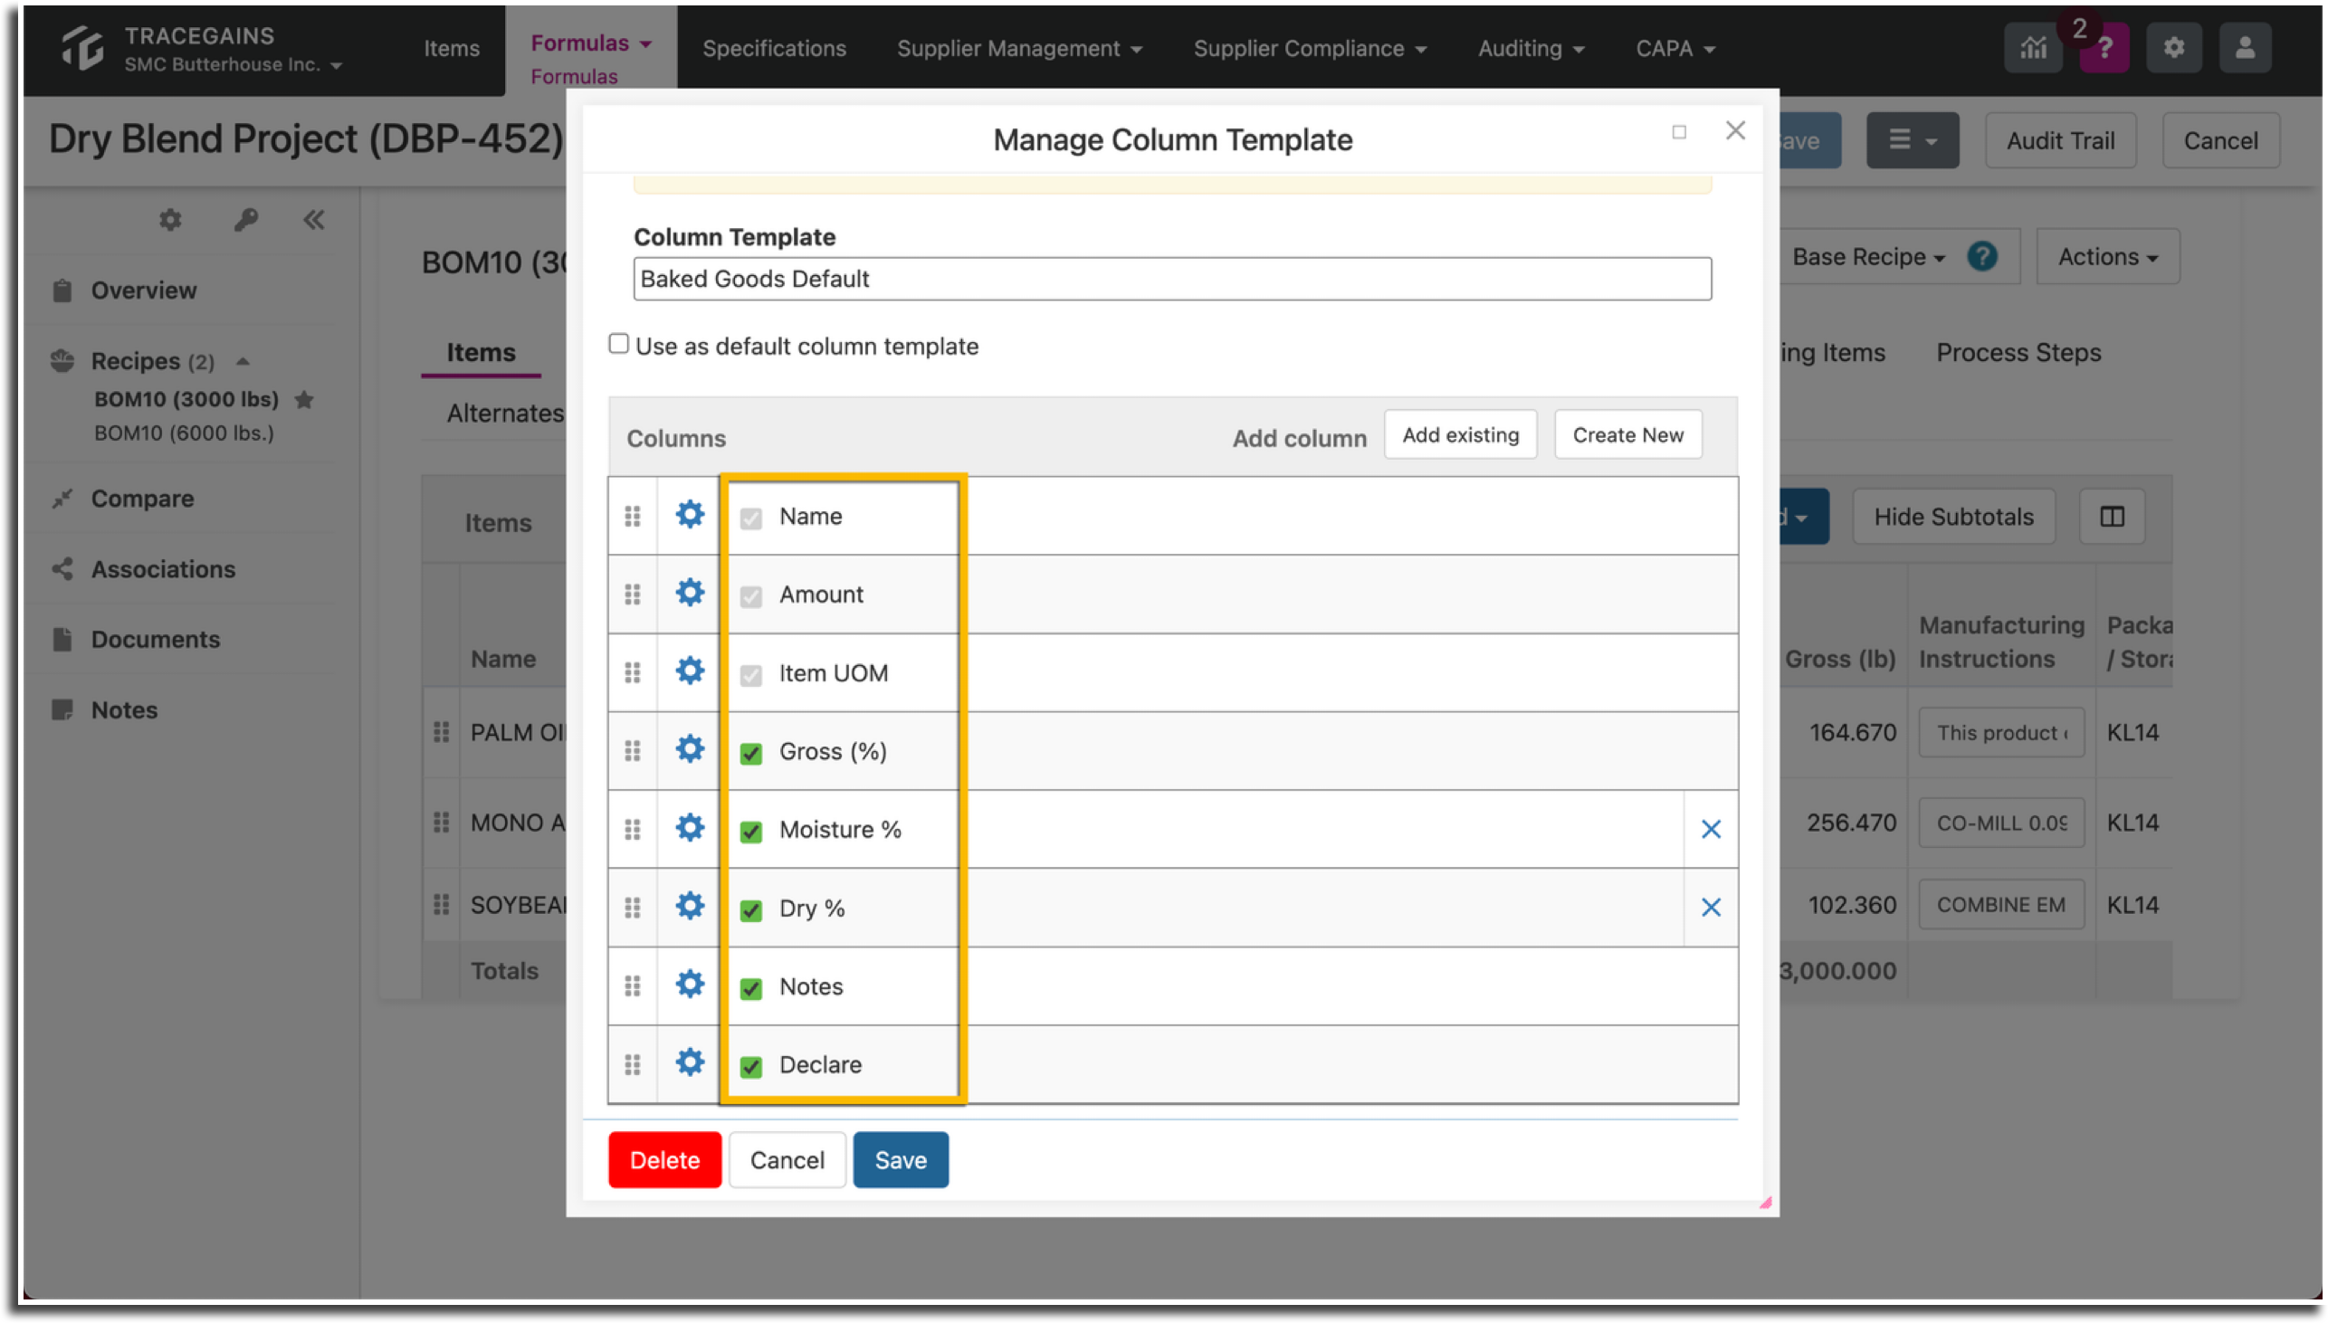Uncheck the Notes column checkbox
2328x1323 pixels.
pos(750,987)
